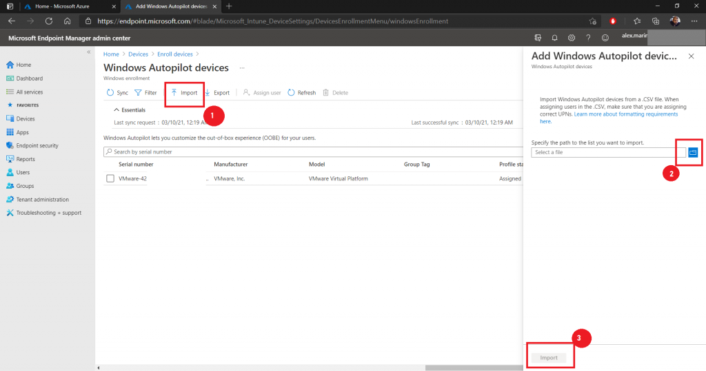This screenshot has height=371, width=706.
Task: Open Apps in the sidebar
Action: click(17, 132)
